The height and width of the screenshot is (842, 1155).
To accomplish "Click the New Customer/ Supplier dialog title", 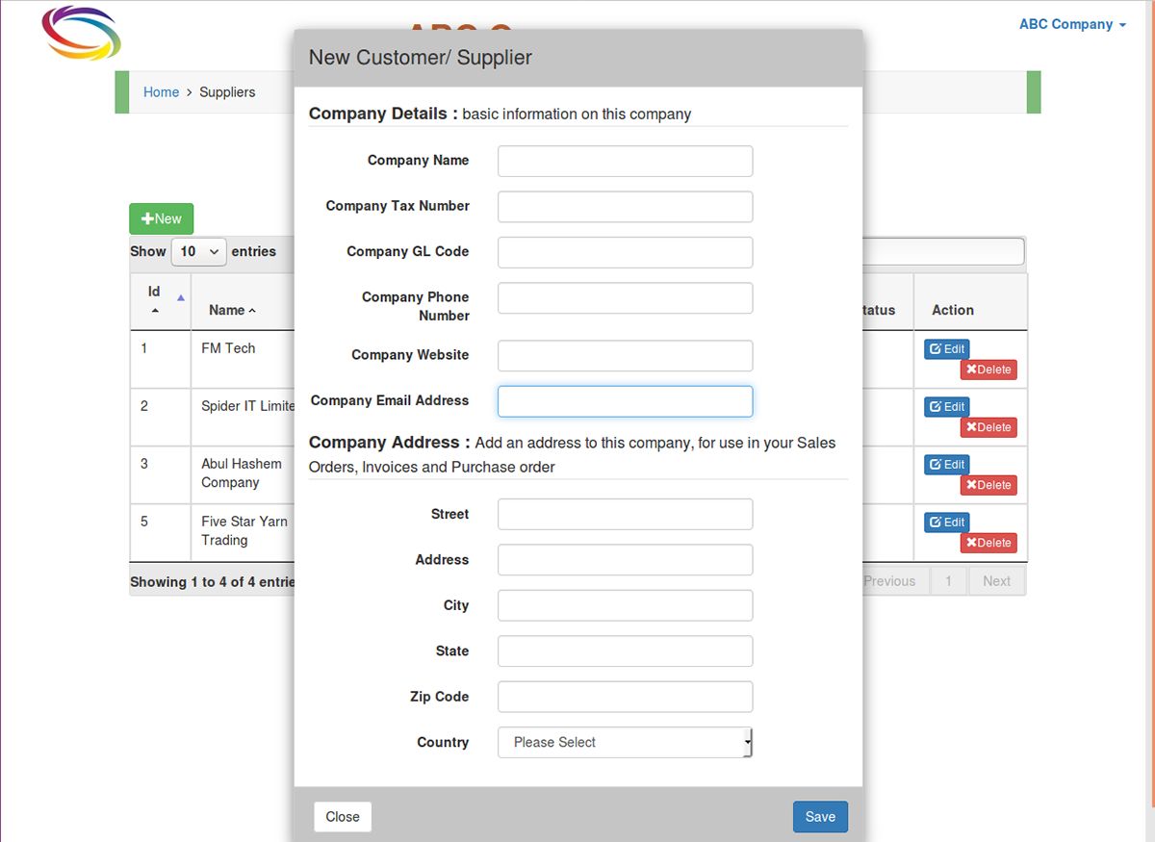I will coord(421,57).
